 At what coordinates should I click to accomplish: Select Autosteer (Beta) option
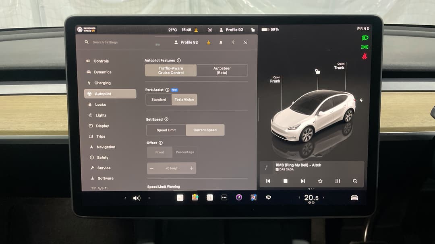pyautogui.click(x=222, y=70)
